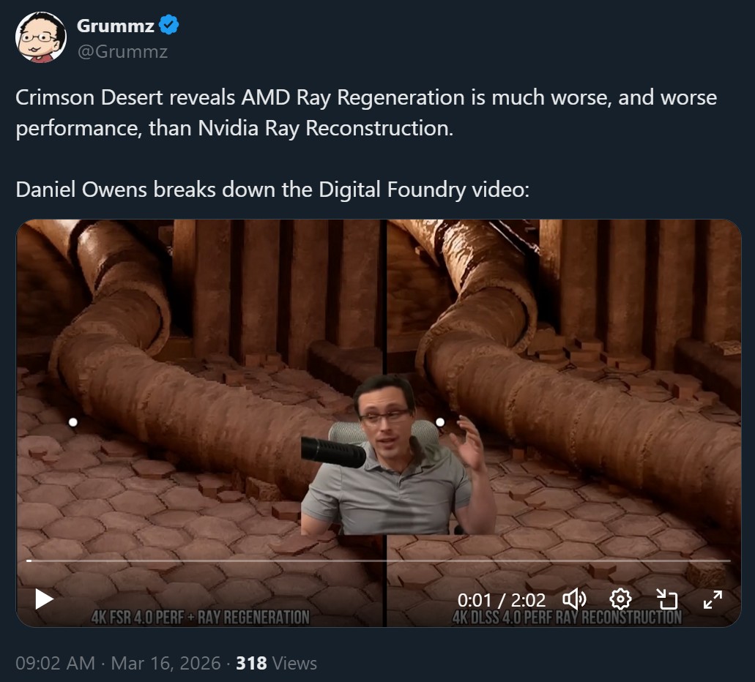Open video settings gear
This screenshot has height=682, width=755.
620,599
